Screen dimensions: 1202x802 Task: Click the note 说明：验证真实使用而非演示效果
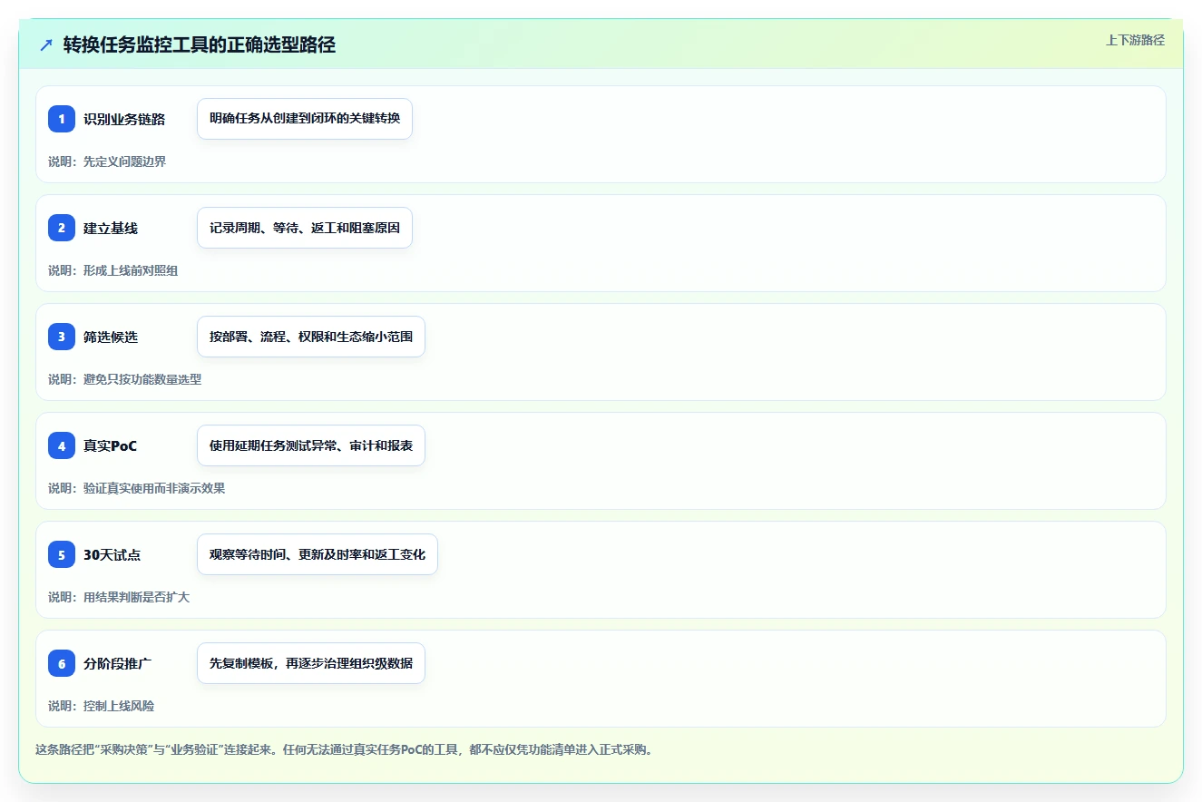point(137,488)
